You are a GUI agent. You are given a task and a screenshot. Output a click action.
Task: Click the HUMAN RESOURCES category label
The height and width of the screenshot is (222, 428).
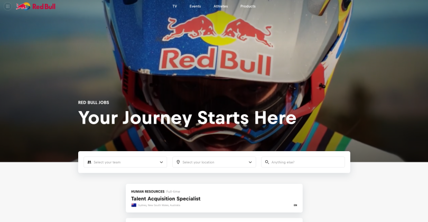coord(147,191)
